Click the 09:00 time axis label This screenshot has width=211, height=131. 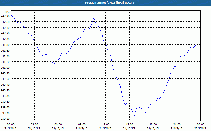(82, 125)
